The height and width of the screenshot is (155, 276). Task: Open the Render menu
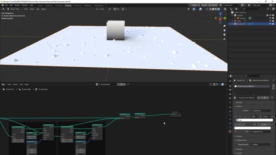pos(17,5)
